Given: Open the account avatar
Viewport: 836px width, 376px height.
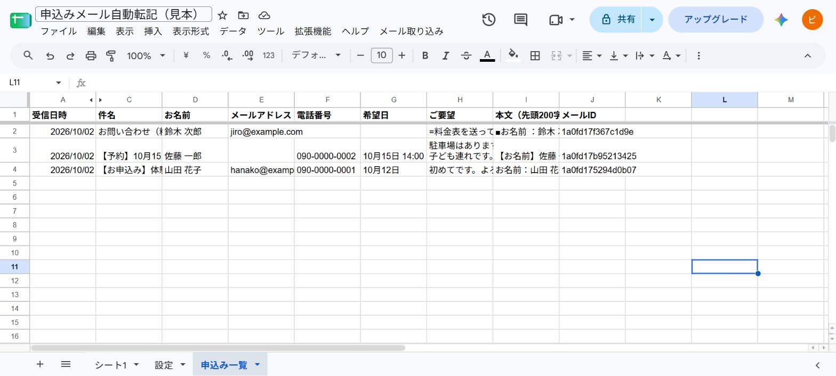Looking at the screenshot, I should 812,20.
